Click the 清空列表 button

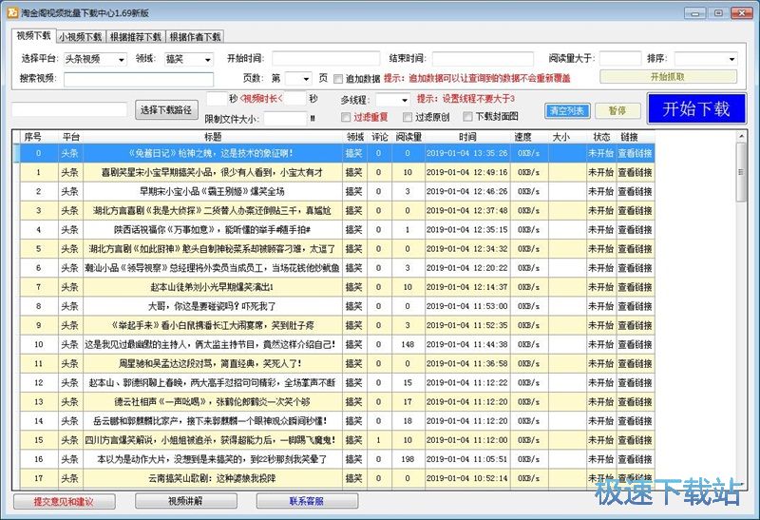pyautogui.click(x=567, y=111)
